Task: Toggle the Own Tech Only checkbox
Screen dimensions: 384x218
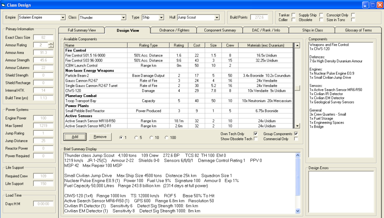Action: 256,134
